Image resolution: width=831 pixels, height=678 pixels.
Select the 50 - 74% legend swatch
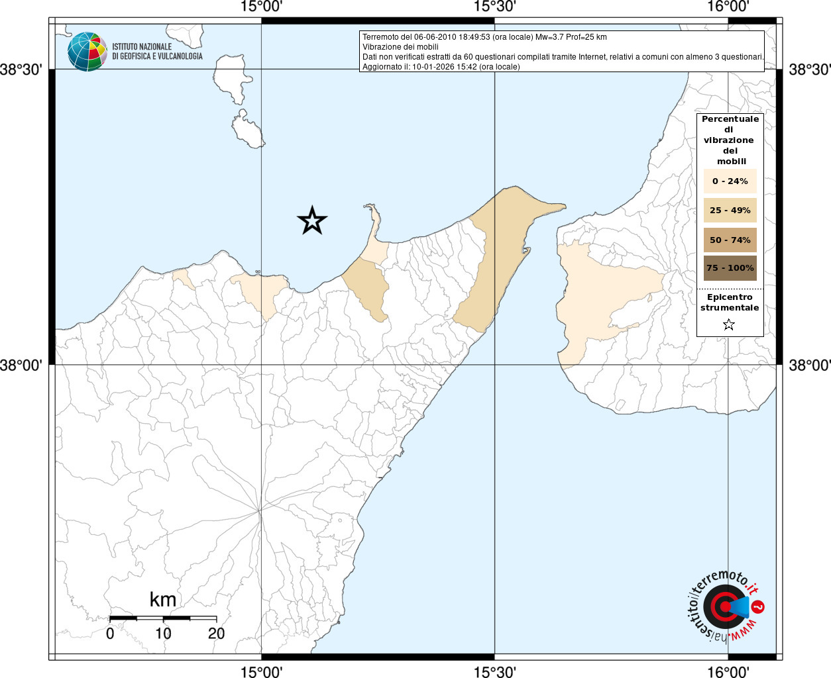[730, 240]
